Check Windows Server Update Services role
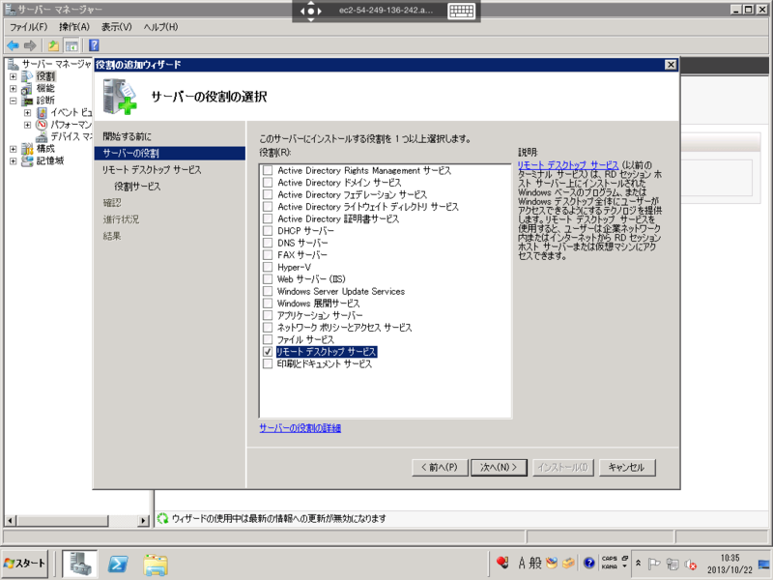This screenshot has width=773, height=580. 268,291
